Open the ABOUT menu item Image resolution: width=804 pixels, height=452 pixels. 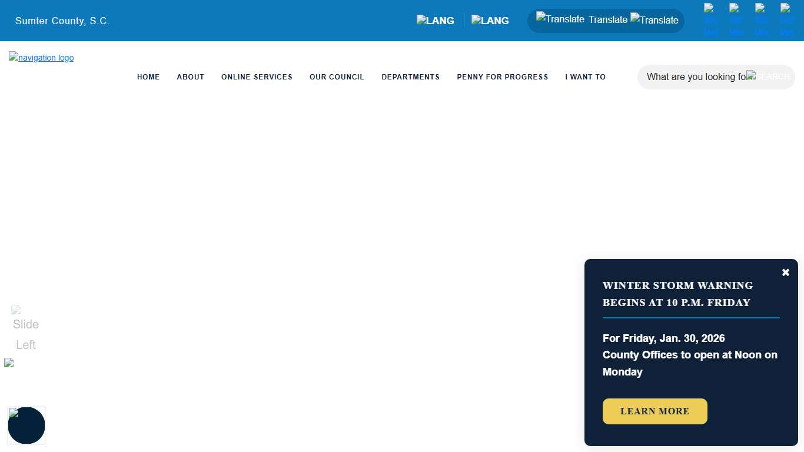coord(190,77)
